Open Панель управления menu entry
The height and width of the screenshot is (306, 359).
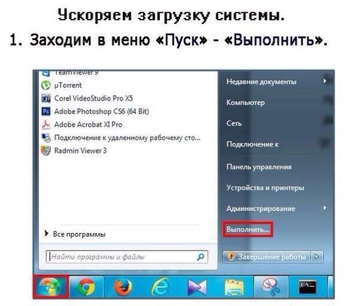[259, 167]
